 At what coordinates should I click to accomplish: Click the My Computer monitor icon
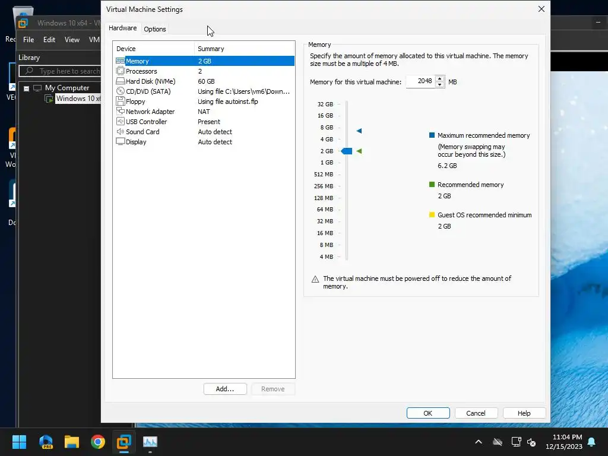click(x=37, y=88)
